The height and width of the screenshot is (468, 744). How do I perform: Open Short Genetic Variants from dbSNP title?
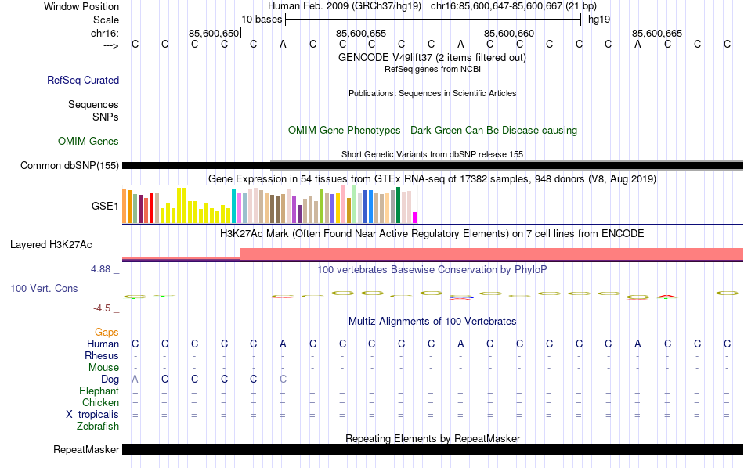point(432,154)
